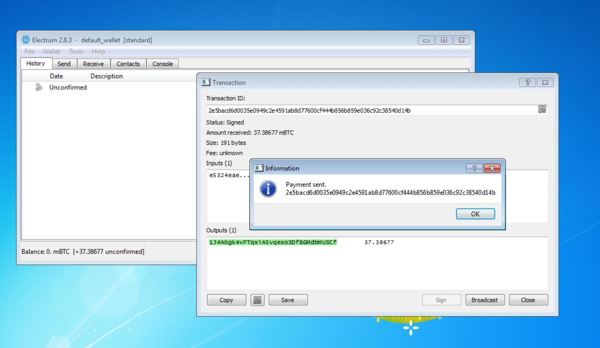The width and height of the screenshot is (600, 348).
Task: Close the Information dialog with red X
Action: click(492, 168)
